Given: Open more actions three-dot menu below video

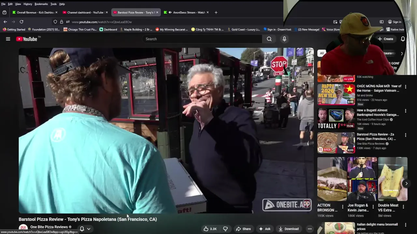Looking at the screenshot, I should click(x=309, y=229).
